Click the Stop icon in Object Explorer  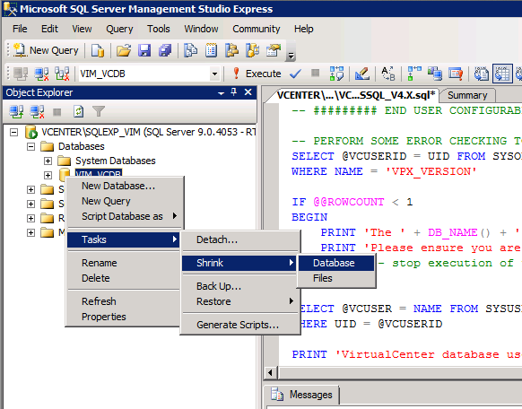pyautogui.click(x=57, y=112)
